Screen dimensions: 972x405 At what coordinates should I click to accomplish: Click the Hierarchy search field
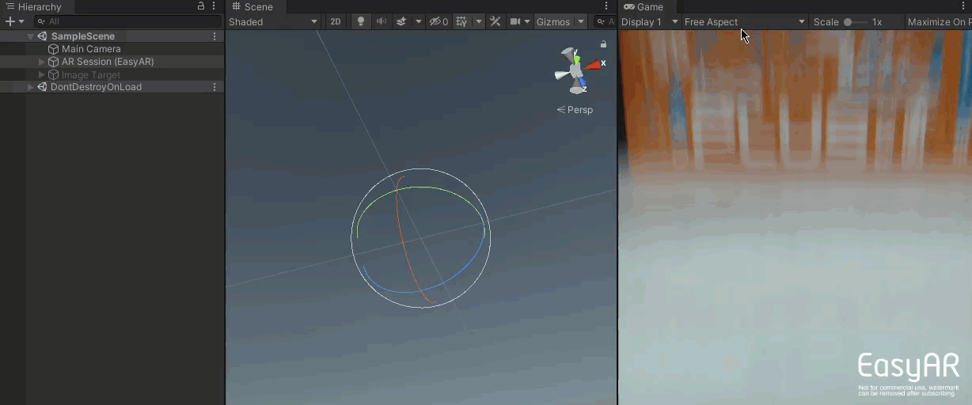point(127,22)
